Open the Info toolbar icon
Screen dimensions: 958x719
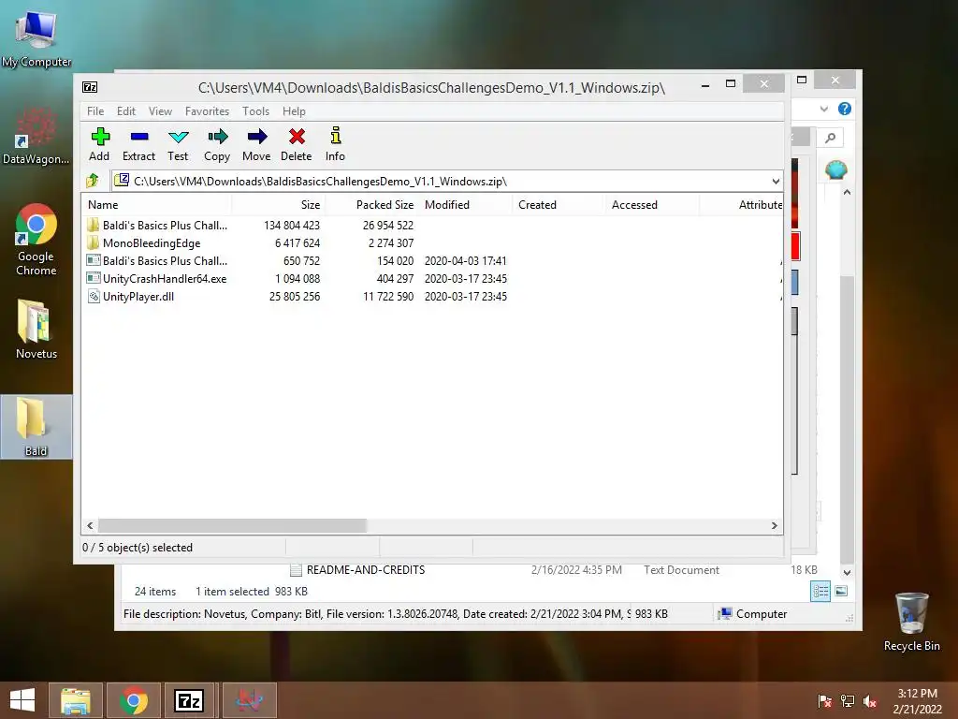click(x=335, y=144)
